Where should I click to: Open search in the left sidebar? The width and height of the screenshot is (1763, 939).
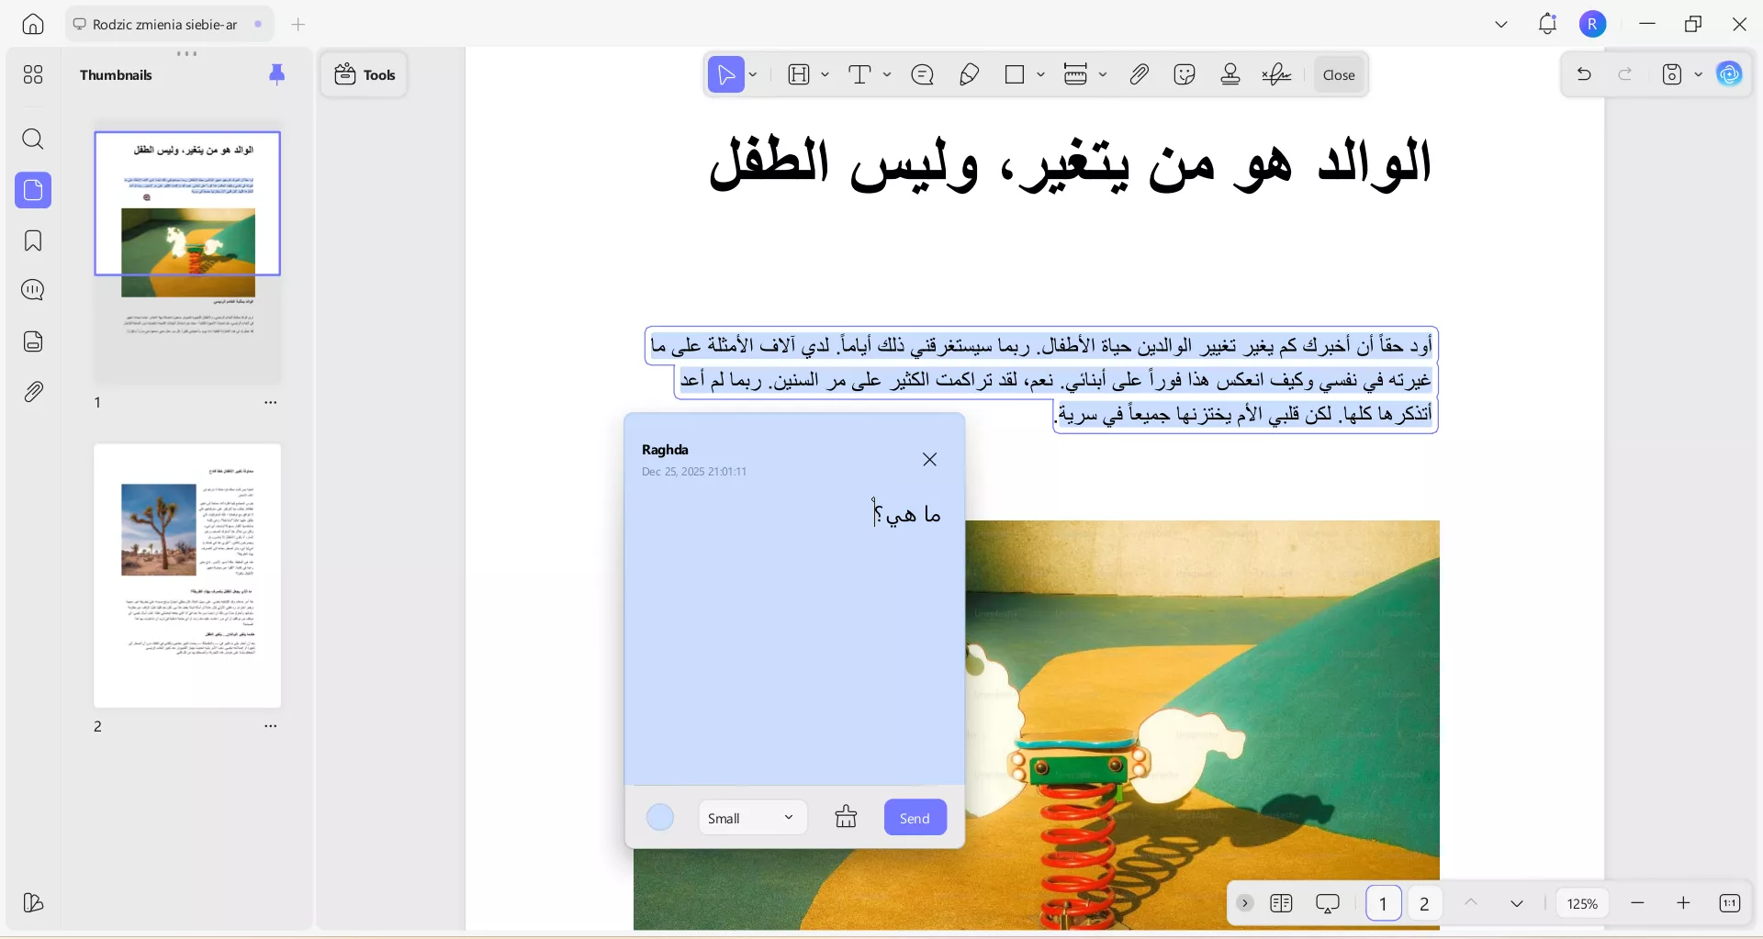point(34,140)
